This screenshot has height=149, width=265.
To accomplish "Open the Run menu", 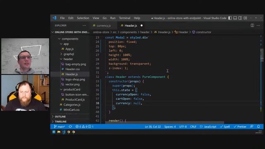I will tap(113, 18).
